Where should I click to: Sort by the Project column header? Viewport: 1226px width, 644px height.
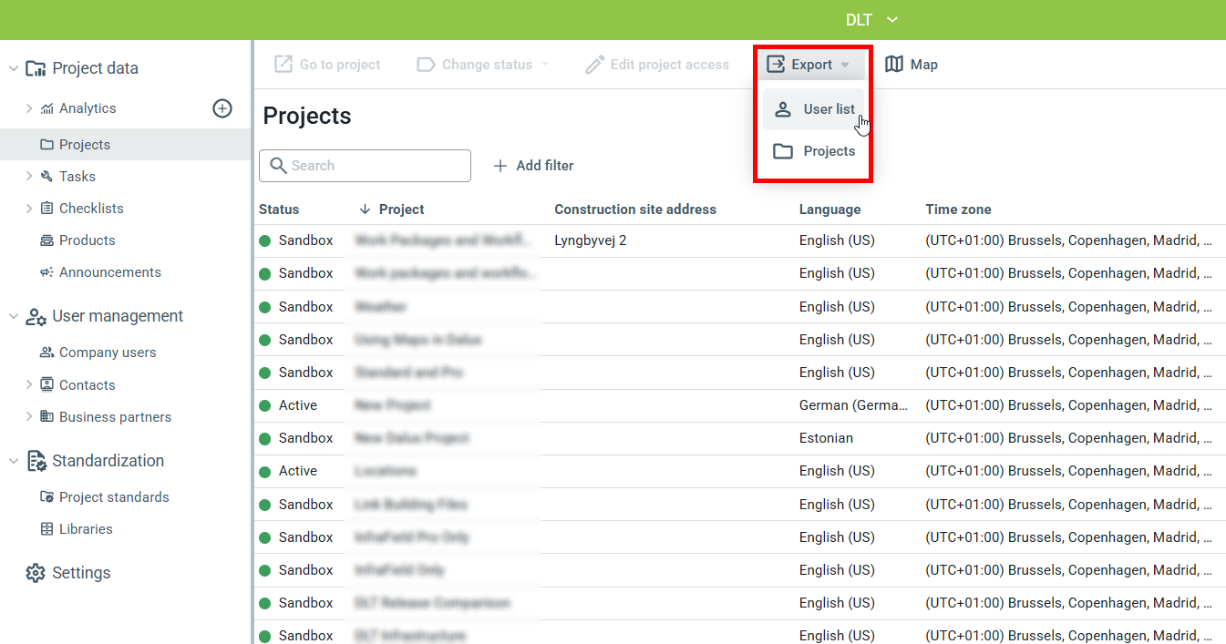point(401,210)
